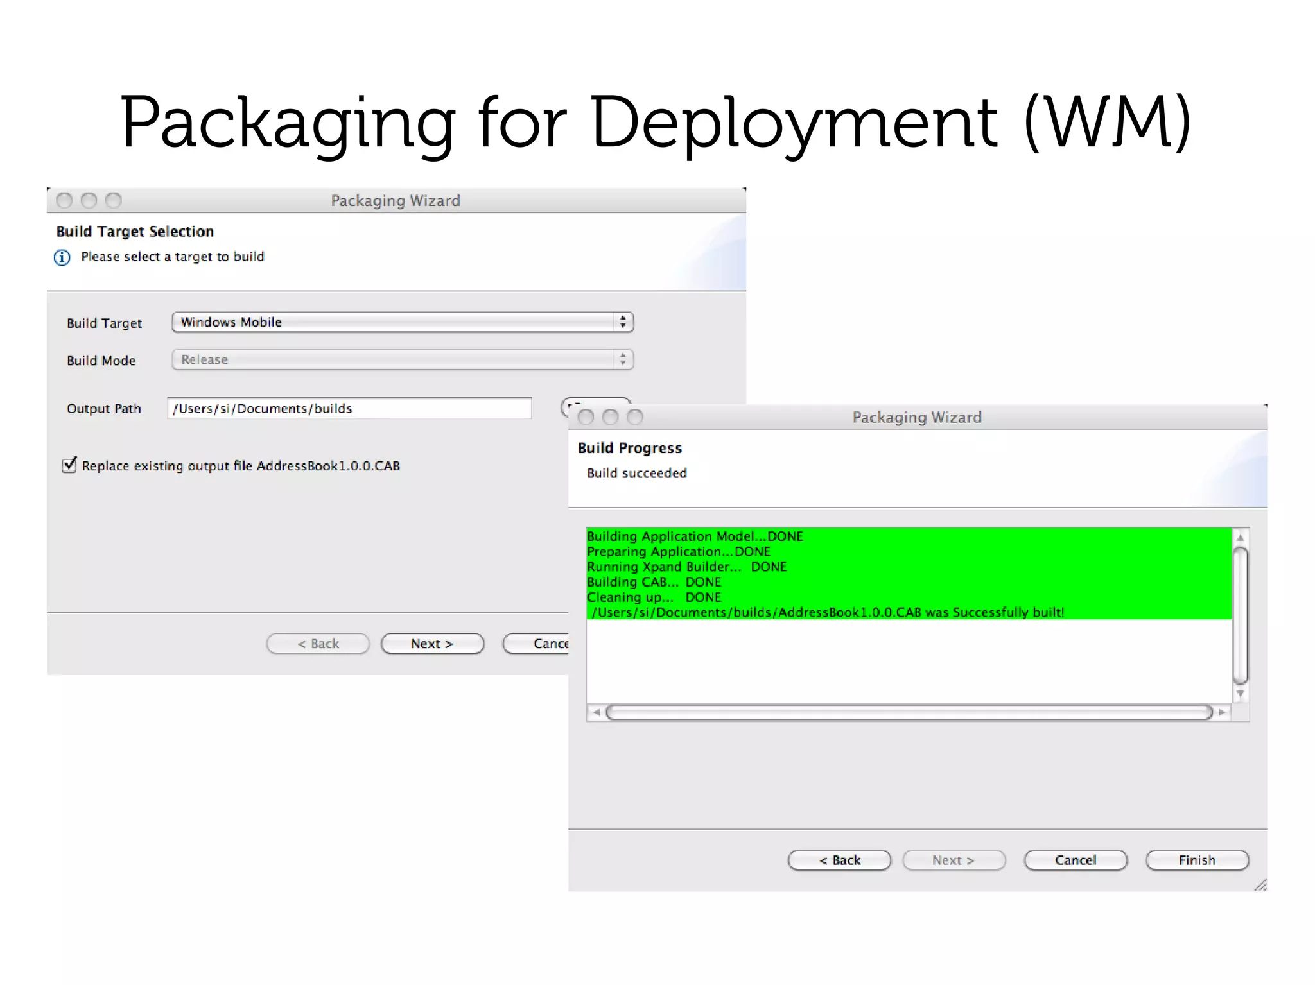This screenshot has height=985, width=1315.
Task: Open the Build Target dropdown showing Windows Mobile
Action: [403, 322]
